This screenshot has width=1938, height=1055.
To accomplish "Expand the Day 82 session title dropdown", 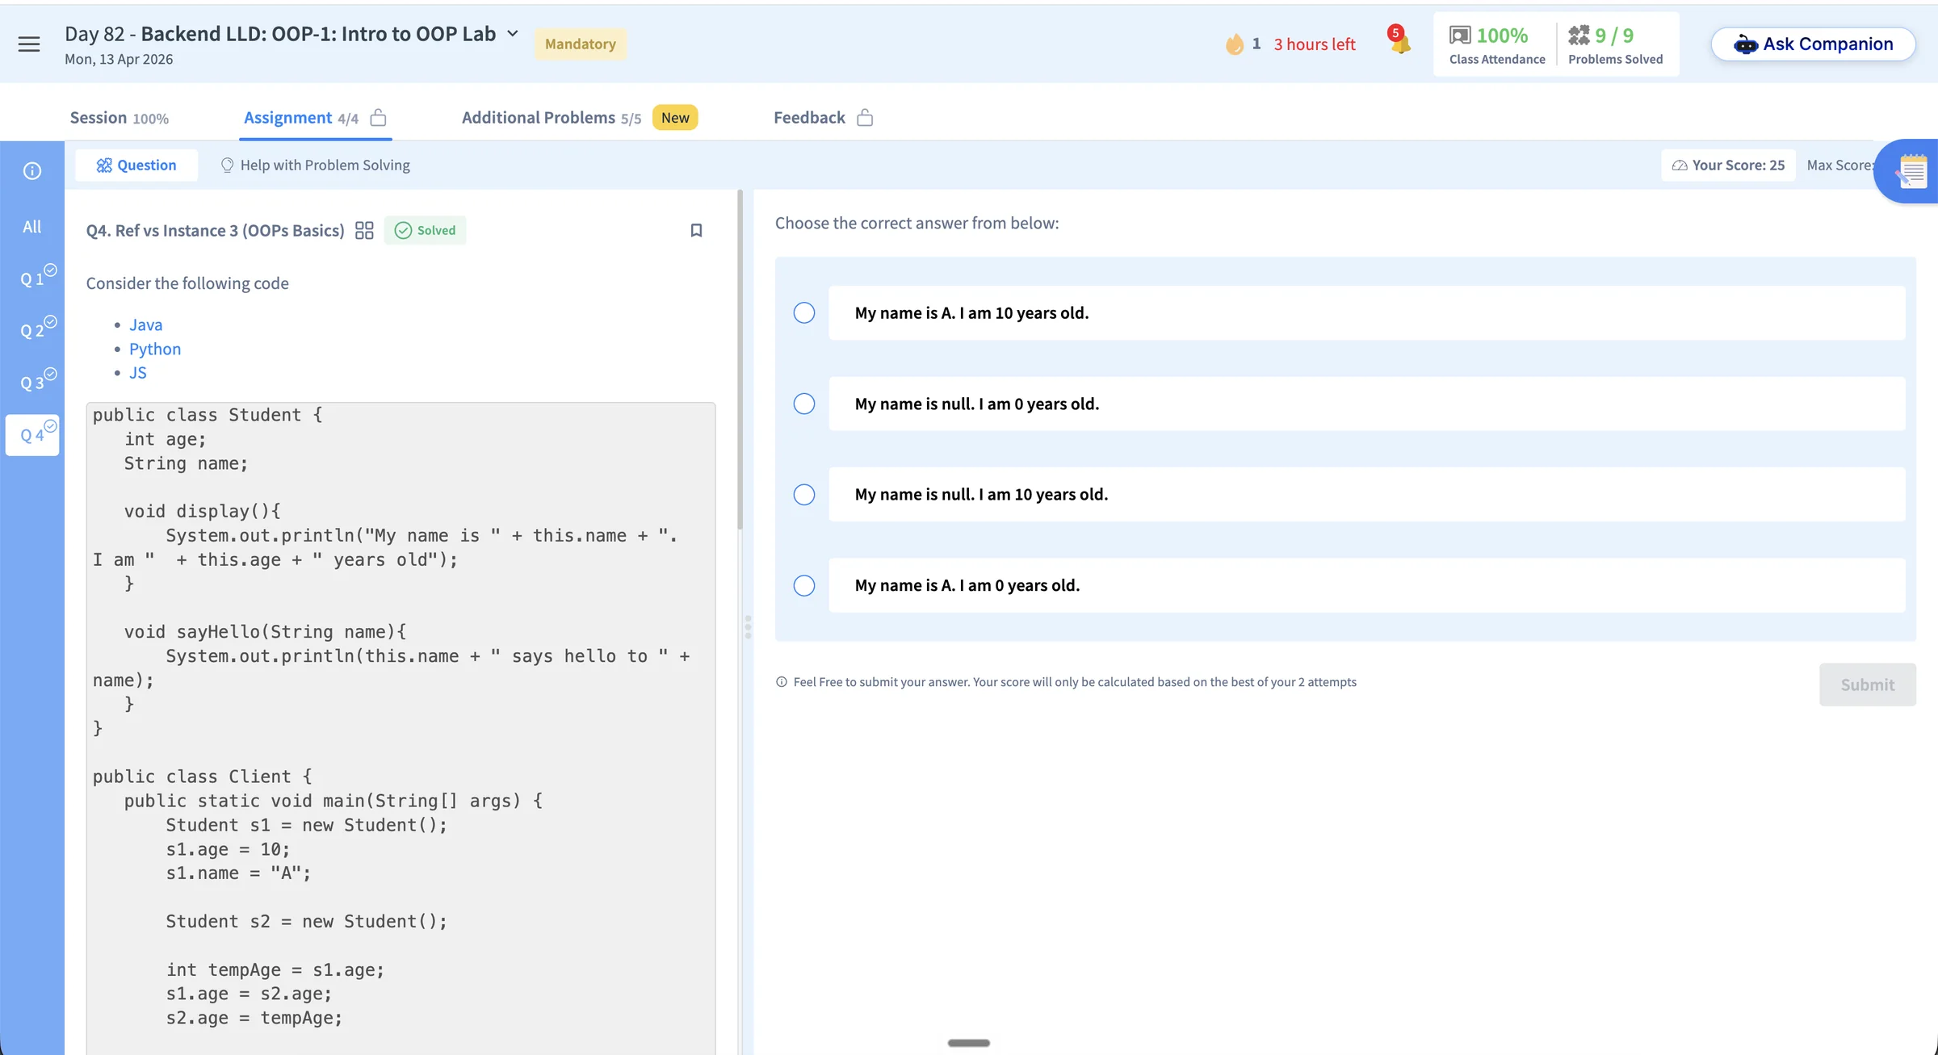I will coord(513,34).
